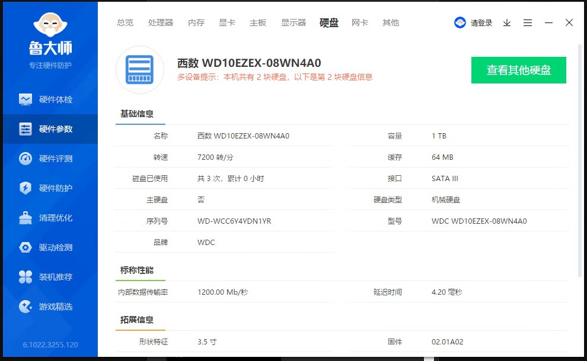Screen dimensions: 587x361
Task: Click the download arrow in the titlebar
Action: [x=506, y=22]
